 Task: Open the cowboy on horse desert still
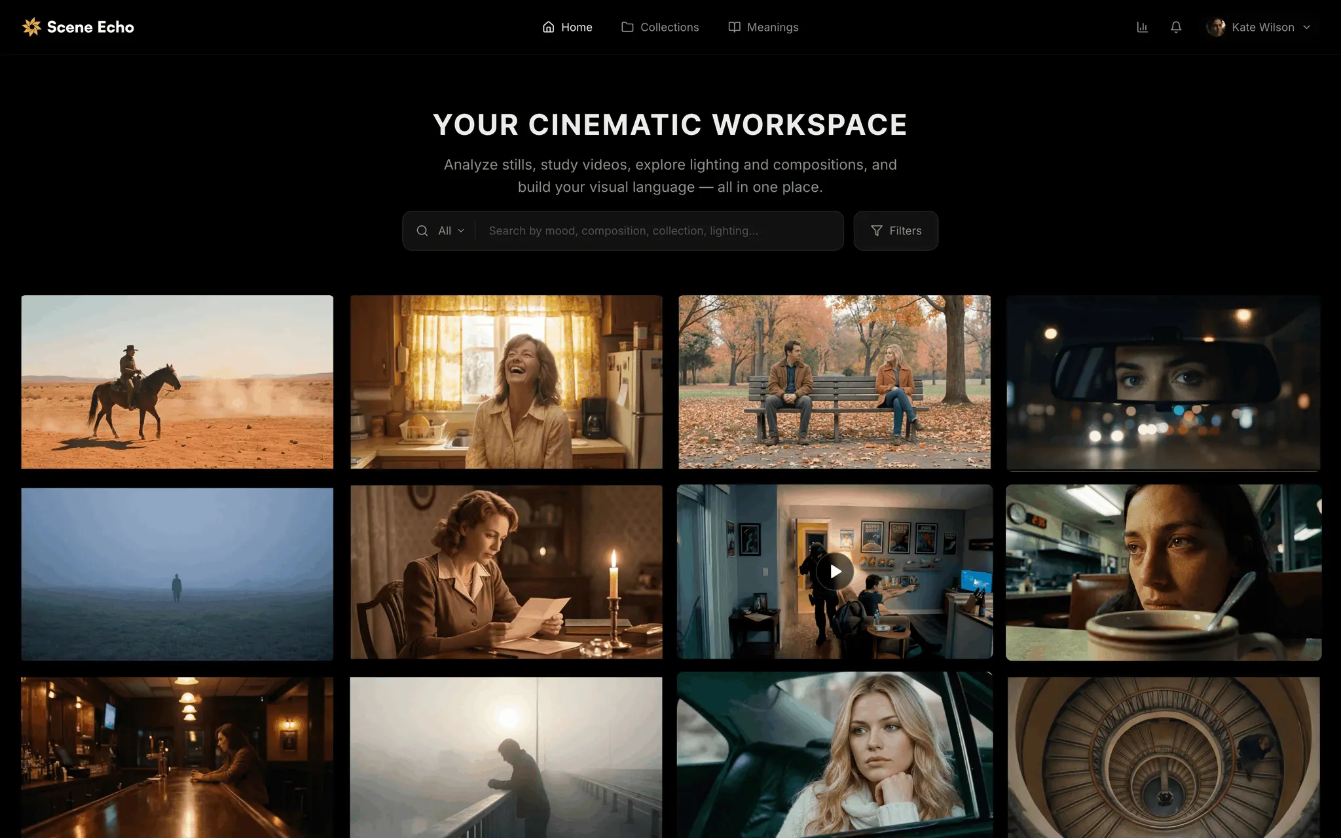click(x=177, y=382)
